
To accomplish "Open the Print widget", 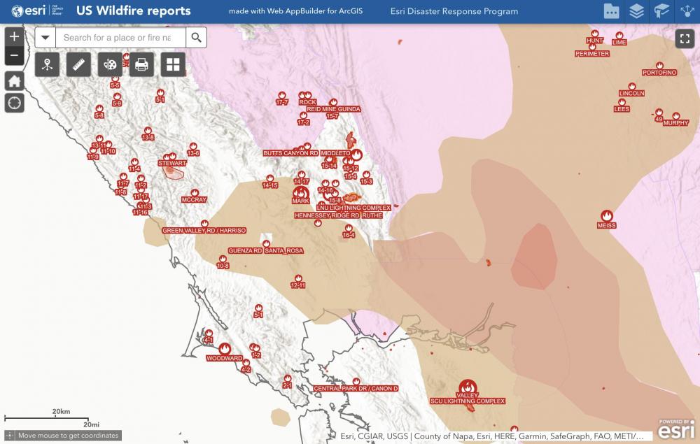I will coord(141,64).
